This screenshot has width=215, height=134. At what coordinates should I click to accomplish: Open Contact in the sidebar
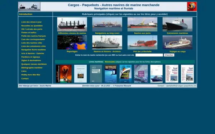(25, 79)
